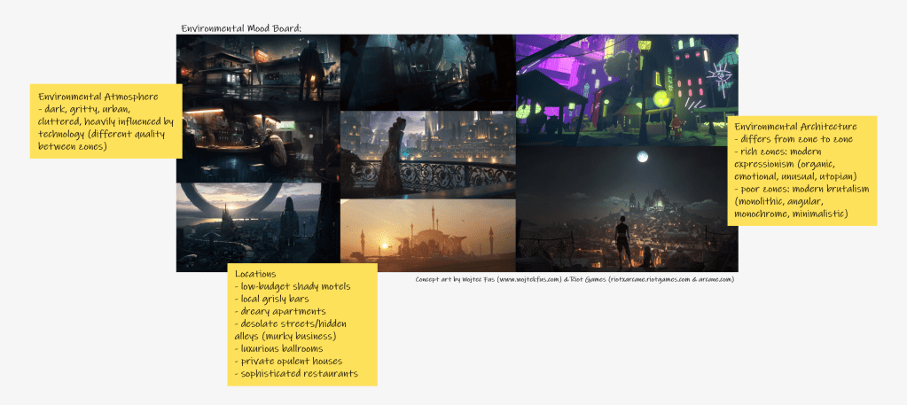
Task: Select the dimly lit bar counter image
Action: click(259, 142)
